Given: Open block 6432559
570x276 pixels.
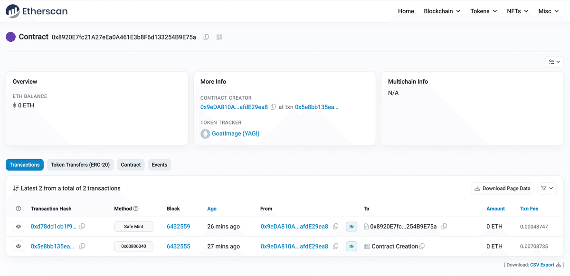Looking at the screenshot, I should (179, 227).
